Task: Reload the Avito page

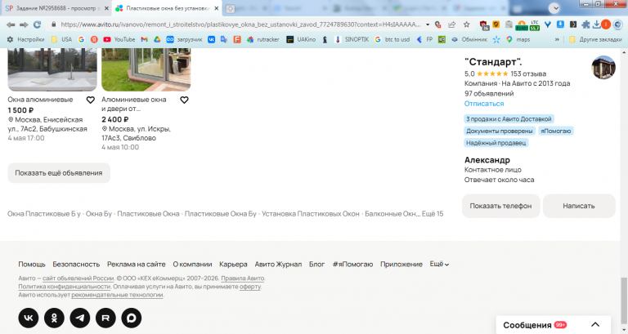Action: pos(37,24)
